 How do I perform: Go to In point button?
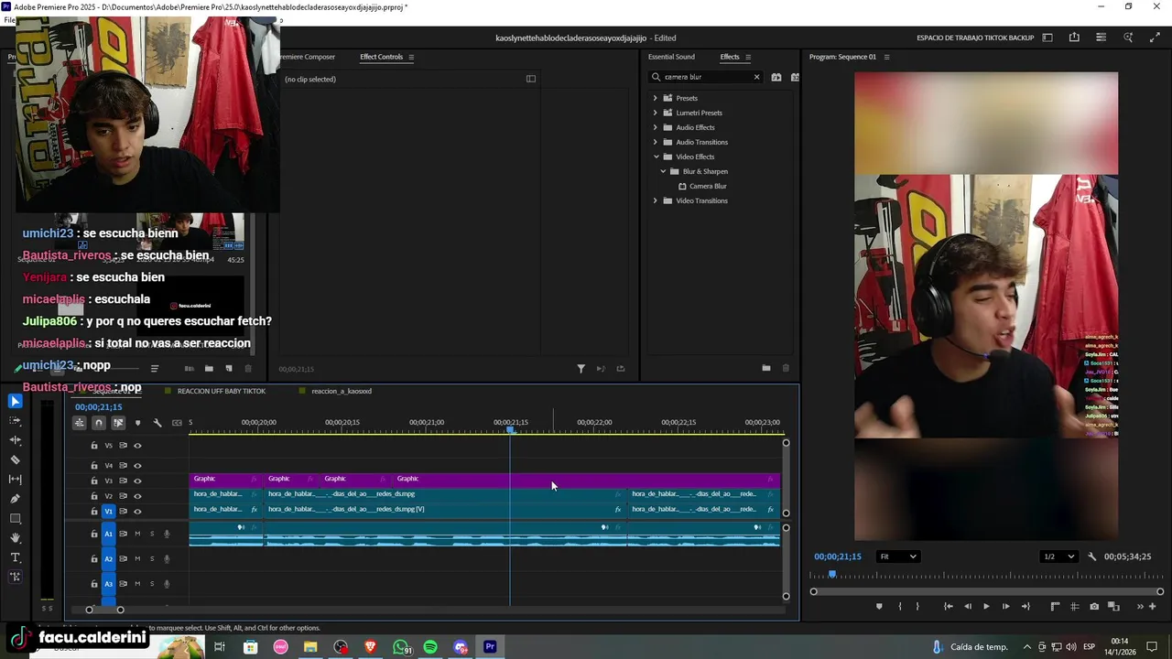(949, 606)
